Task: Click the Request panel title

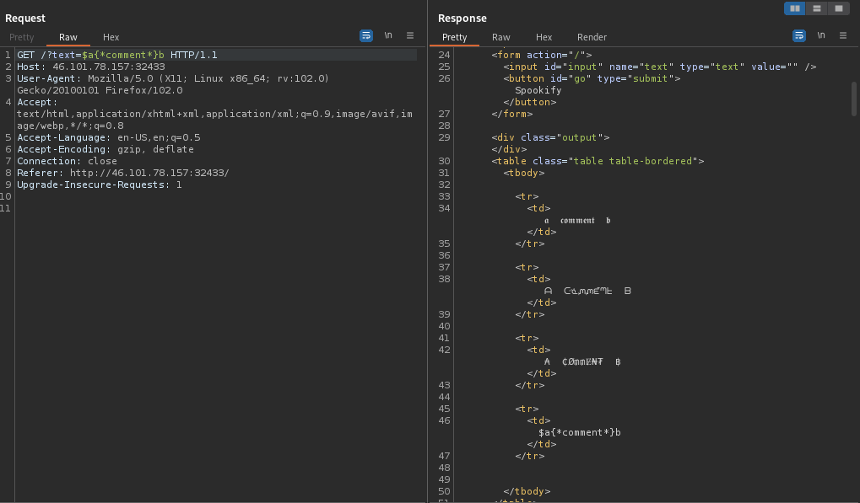Action: pyautogui.click(x=25, y=18)
